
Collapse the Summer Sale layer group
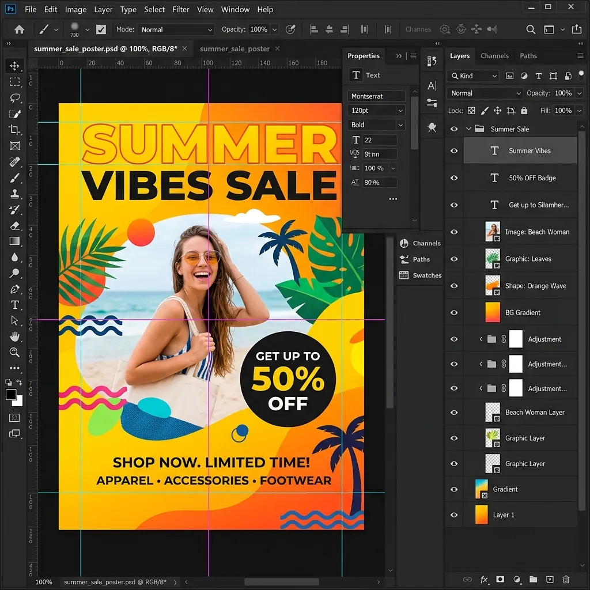click(x=468, y=129)
